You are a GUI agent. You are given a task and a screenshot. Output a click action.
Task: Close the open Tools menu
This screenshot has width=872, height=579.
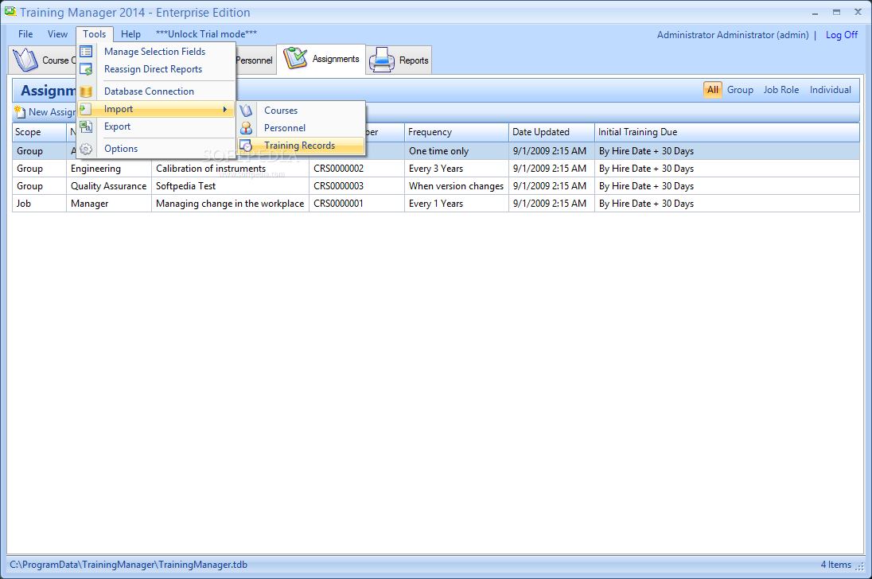click(95, 34)
